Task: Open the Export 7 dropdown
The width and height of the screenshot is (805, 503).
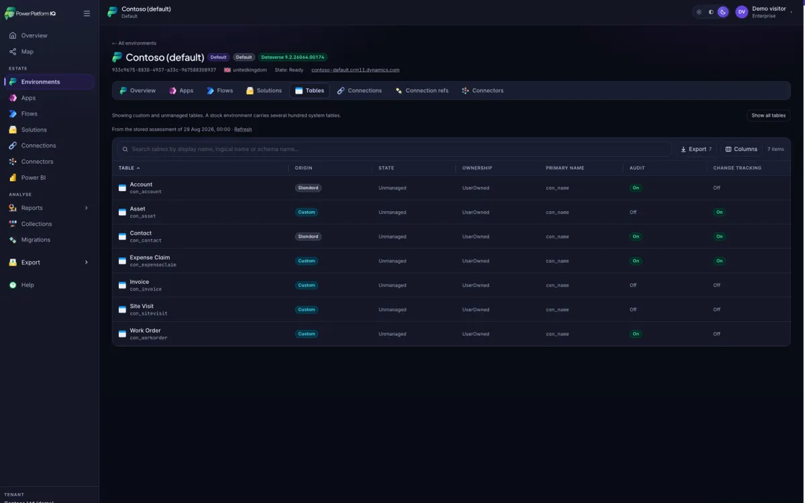Action: [x=696, y=149]
